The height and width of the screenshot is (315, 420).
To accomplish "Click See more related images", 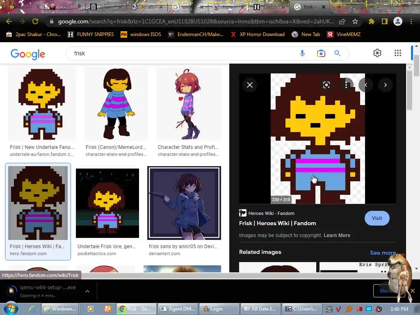I will coord(383,253).
